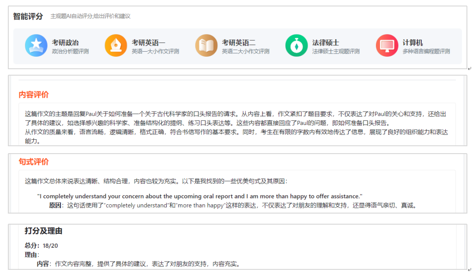
Task: Click the 考研英语一 orange pen icon
Action: (x=116, y=46)
